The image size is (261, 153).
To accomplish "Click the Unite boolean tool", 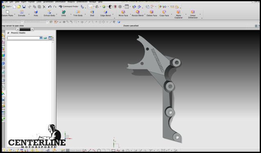I will (64, 13).
